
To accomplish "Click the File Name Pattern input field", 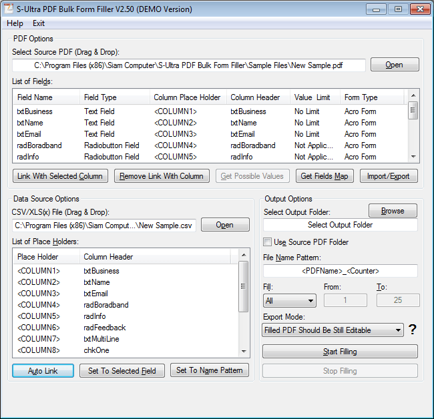I will 340,271.
